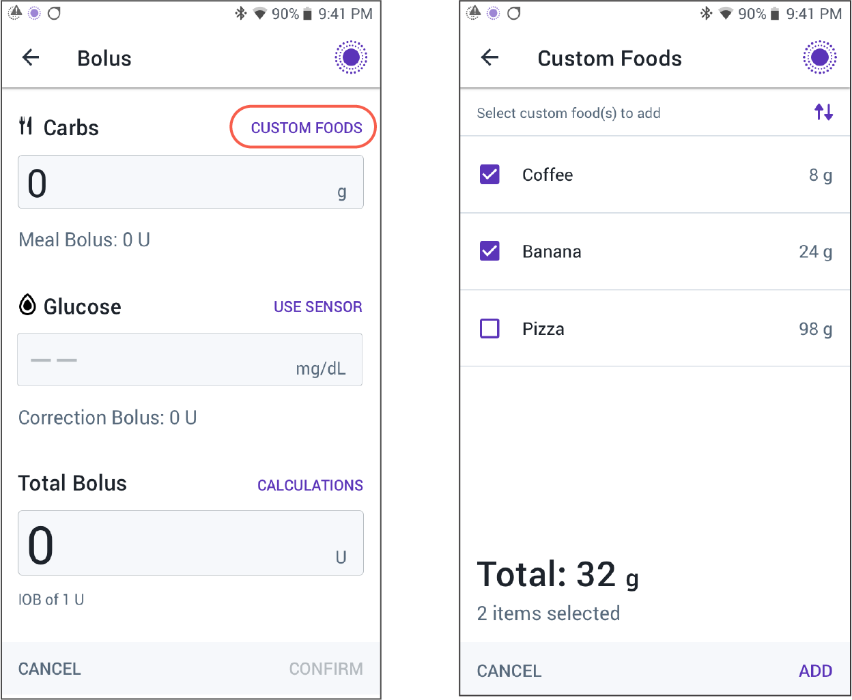The image size is (852, 700).
Task: Cancel the Bolus screen
Action: pos(50,669)
